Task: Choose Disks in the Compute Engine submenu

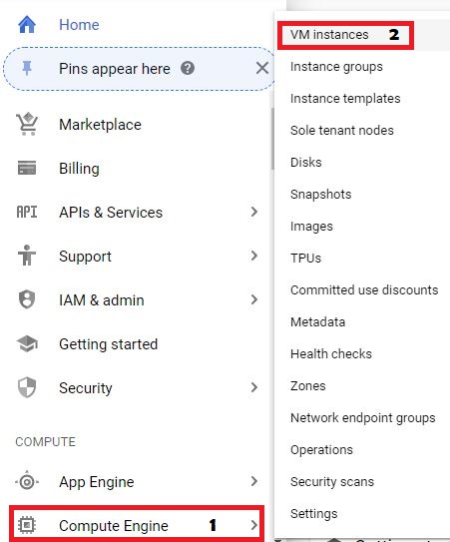Action: (x=306, y=162)
